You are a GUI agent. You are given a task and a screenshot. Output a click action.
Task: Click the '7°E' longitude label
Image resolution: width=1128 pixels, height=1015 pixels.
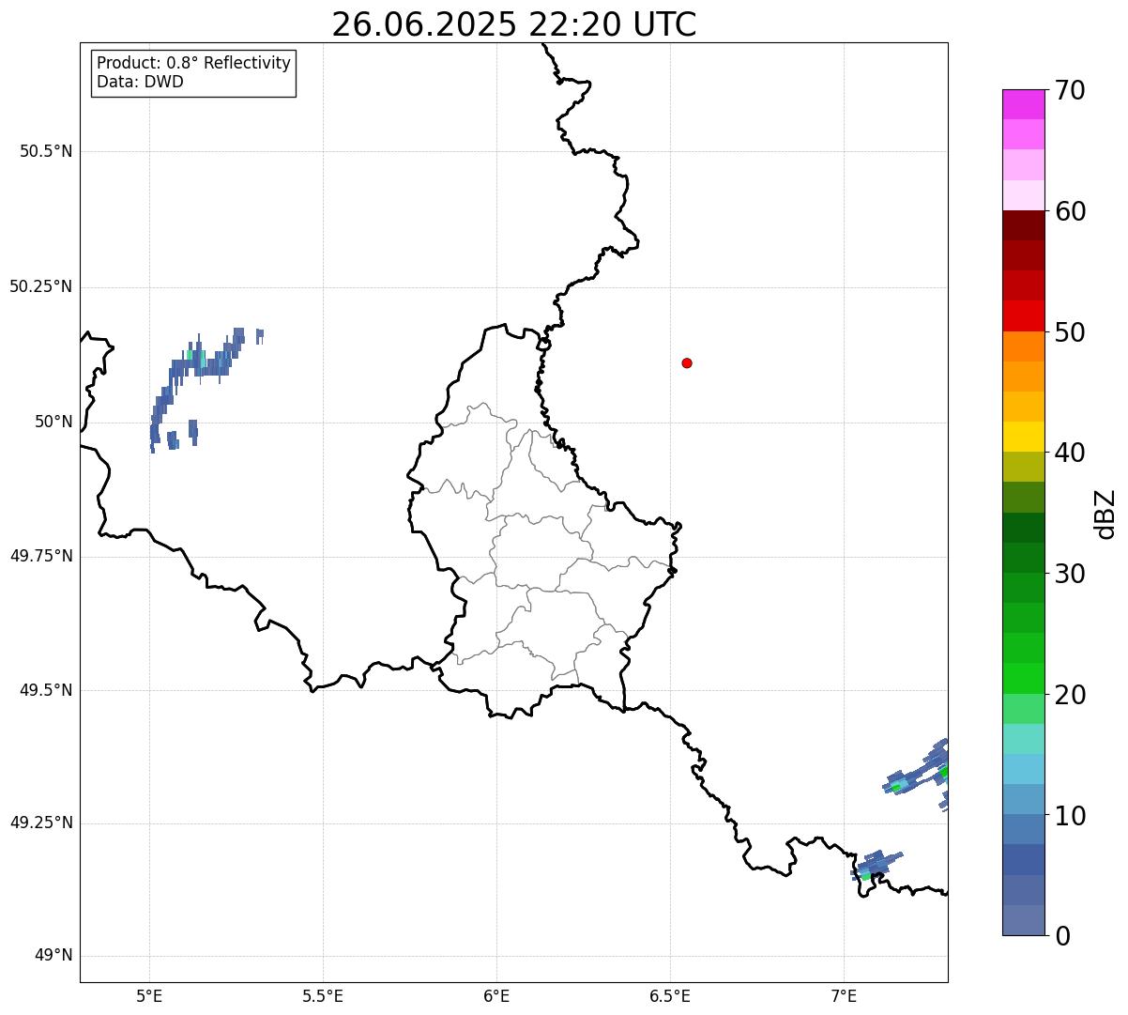pos(844,995)
